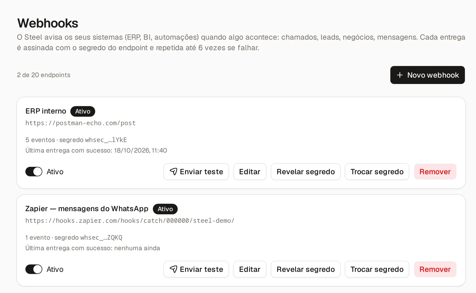The image size is (476, 293).
Task: Click the plus icon in Novo webhook
Action: tap(400, 75)
